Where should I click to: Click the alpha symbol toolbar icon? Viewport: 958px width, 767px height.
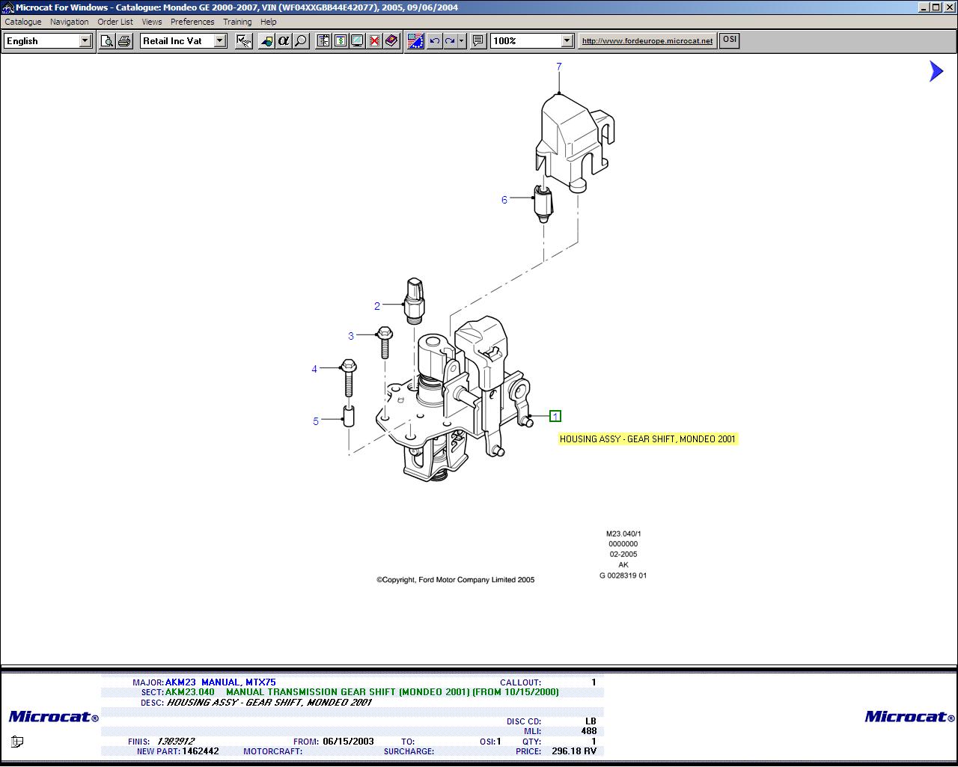[284, 41]
